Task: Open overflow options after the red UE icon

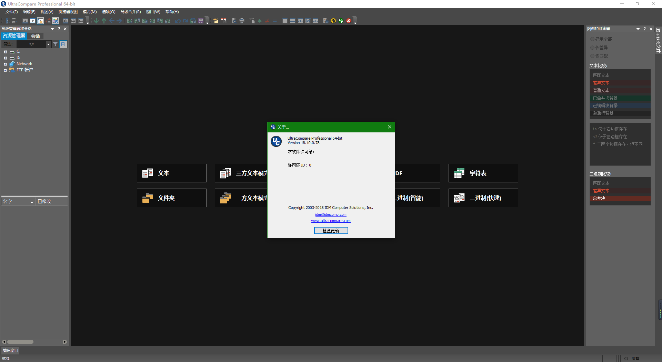Action: (355, 21)
